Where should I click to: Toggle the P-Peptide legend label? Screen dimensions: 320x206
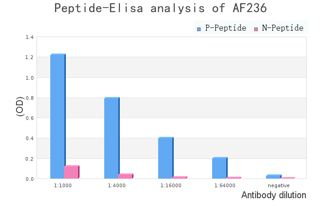(x=225, y=28)
